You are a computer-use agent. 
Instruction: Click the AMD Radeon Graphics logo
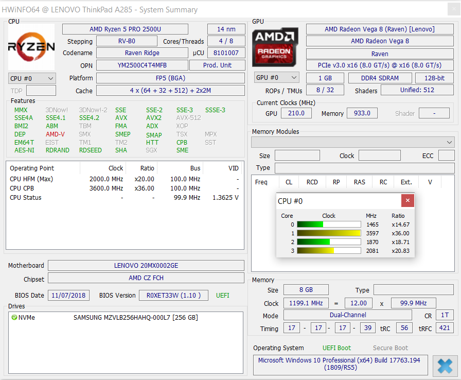(275, 47)
